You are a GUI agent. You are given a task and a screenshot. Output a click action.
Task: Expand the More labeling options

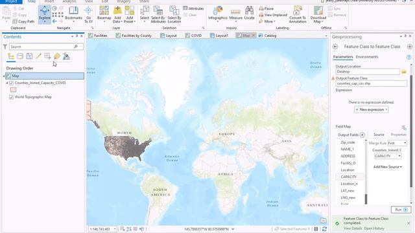pyautogui.click(x=268, y=21)
